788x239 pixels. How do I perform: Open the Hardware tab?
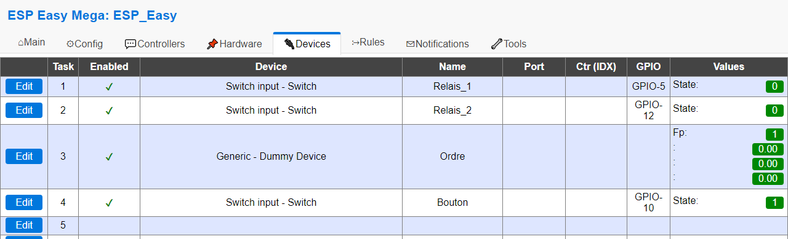coord(235,44)
